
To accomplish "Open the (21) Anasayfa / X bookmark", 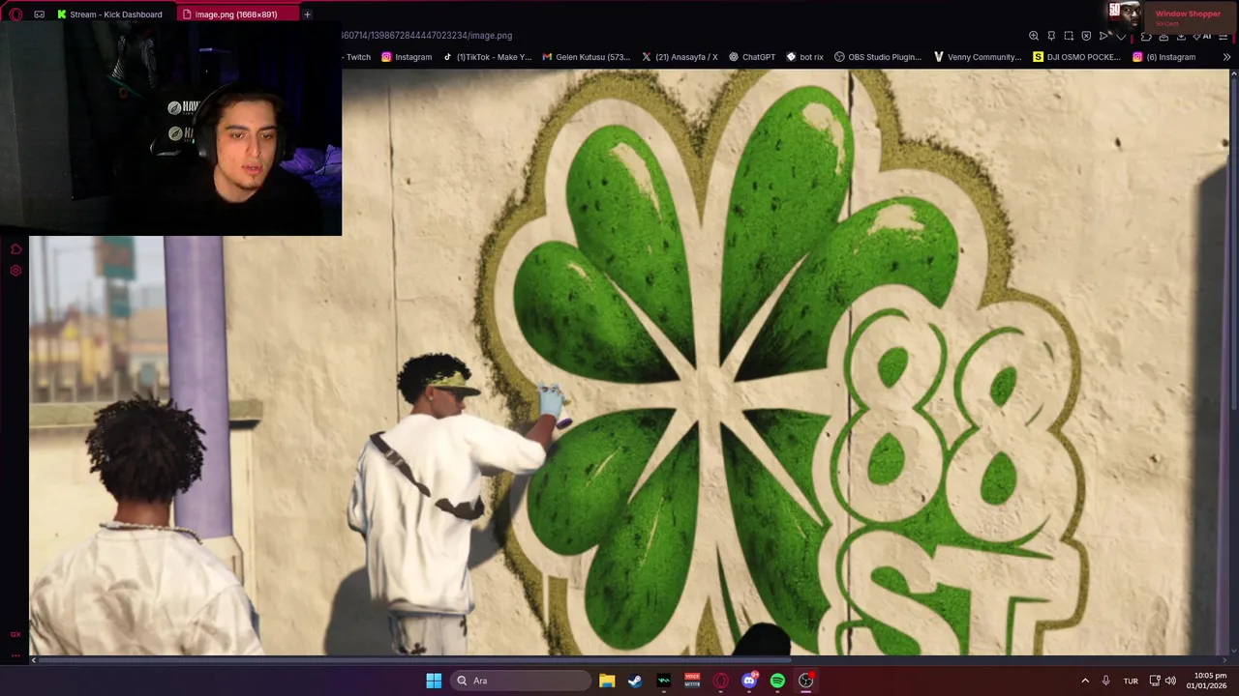I will pyautogui.click(x=680, y=57).
